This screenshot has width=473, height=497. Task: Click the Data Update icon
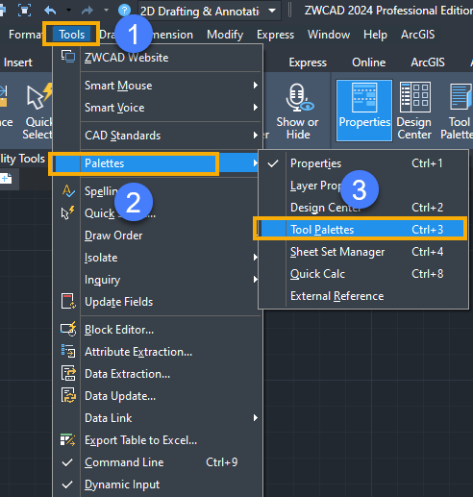[68, 395]
